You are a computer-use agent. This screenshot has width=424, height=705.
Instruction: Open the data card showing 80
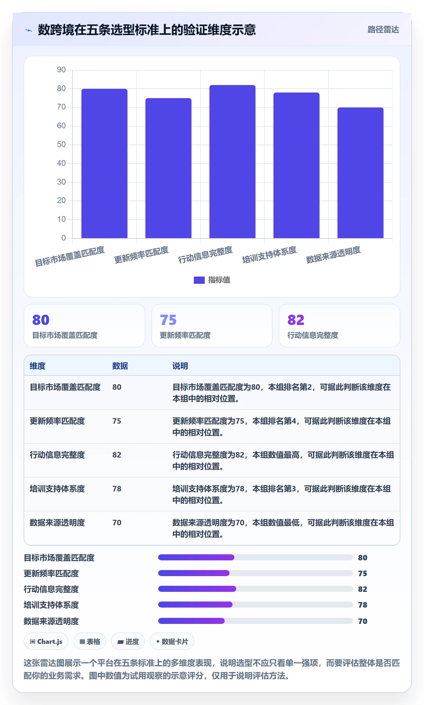[x=84, y=326]
